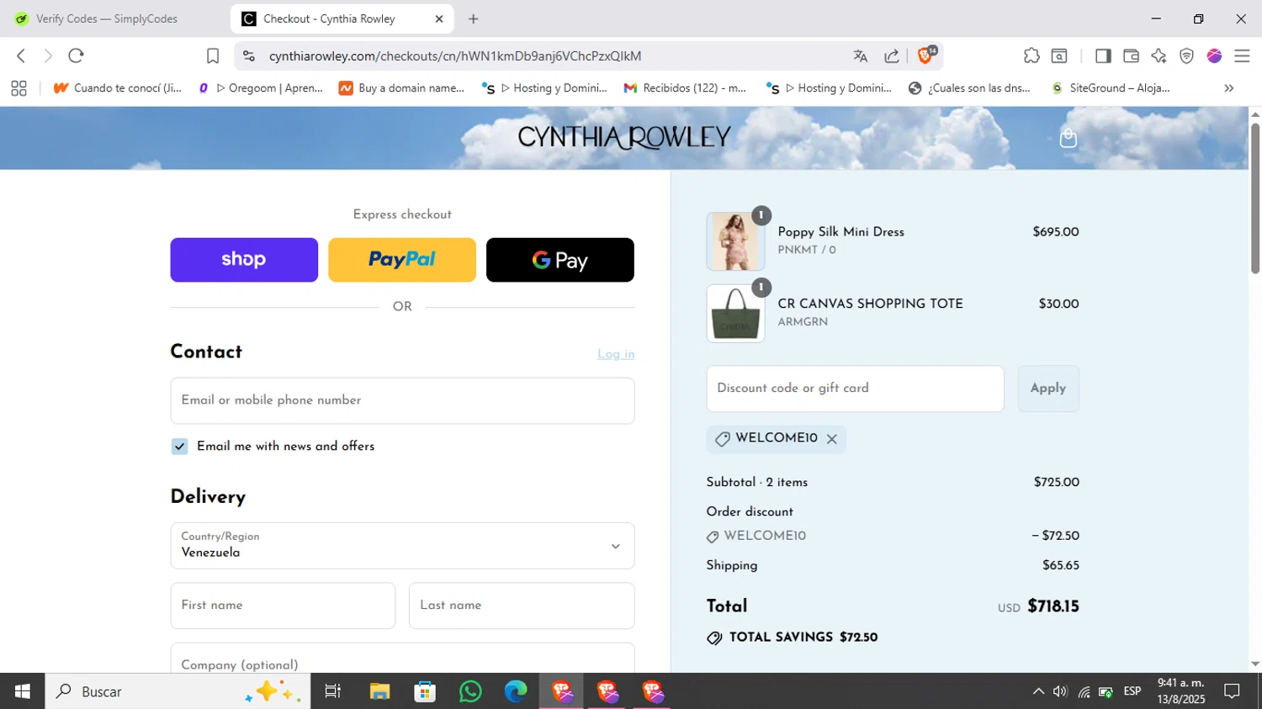Image resolution: width=1262 pixels, height=709 pixels.
Task: Focus the Discount code or gift card field
Action: coord(855,389)
